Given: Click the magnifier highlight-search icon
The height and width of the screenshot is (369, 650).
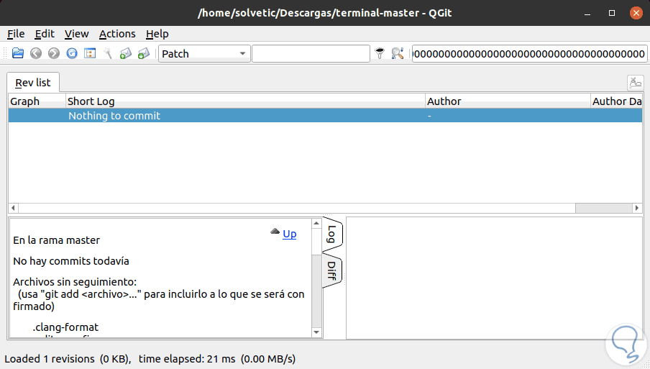Looking at the screenshot, I should coord(398,53).
